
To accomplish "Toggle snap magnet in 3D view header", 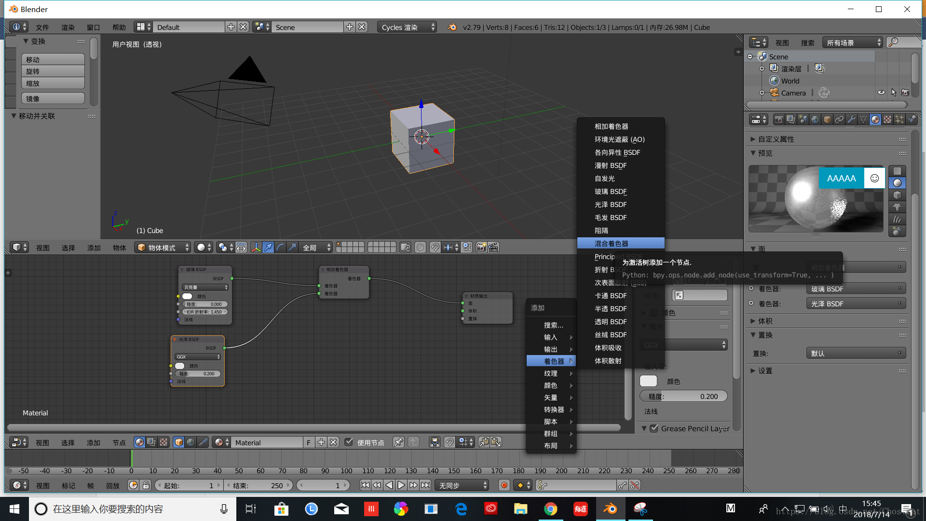I will (435, 247).
